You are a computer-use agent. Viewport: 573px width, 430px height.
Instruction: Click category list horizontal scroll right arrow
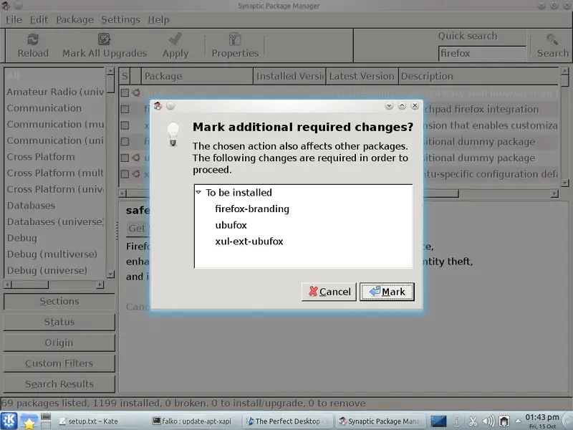pyautogui.click(x=100, y=285)
